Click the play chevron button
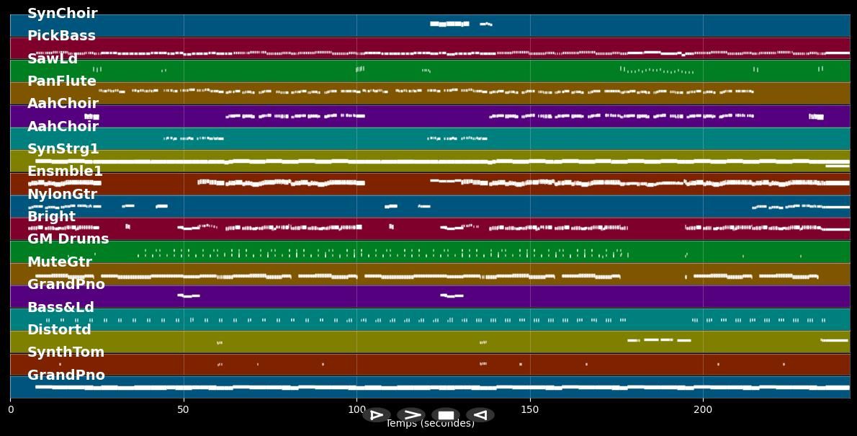Viewport: 857px width, 436px height. click(x=411, y=415)
